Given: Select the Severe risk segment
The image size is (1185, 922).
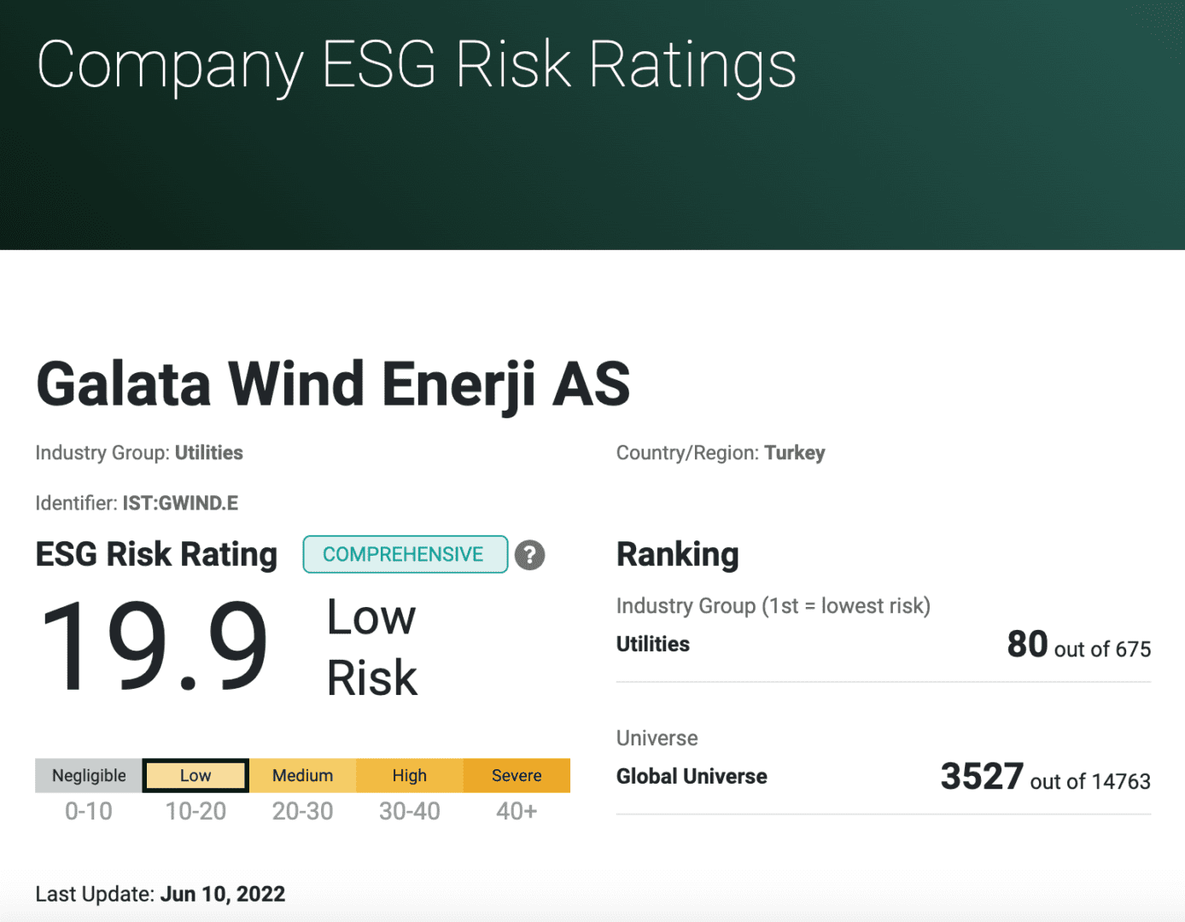Looking at the screenshot, I should (517, 775).
